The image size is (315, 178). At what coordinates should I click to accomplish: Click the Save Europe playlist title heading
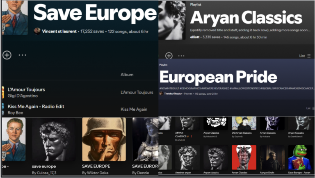point(95,12)
